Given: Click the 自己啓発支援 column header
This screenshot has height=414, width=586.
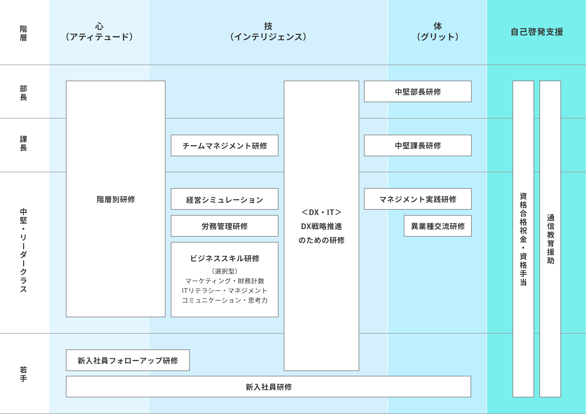Looking at the screenshot, I should tap(537, 32).
